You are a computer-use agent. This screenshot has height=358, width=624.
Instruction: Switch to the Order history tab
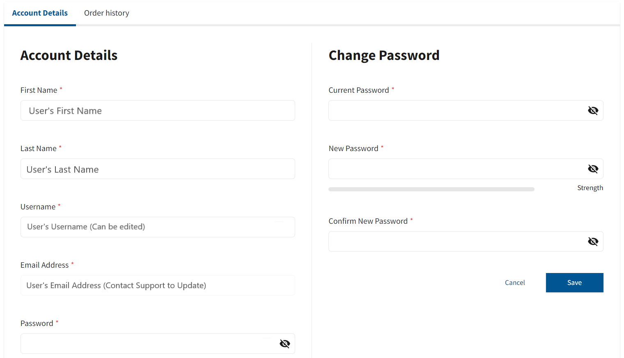[x=106, y=13]
